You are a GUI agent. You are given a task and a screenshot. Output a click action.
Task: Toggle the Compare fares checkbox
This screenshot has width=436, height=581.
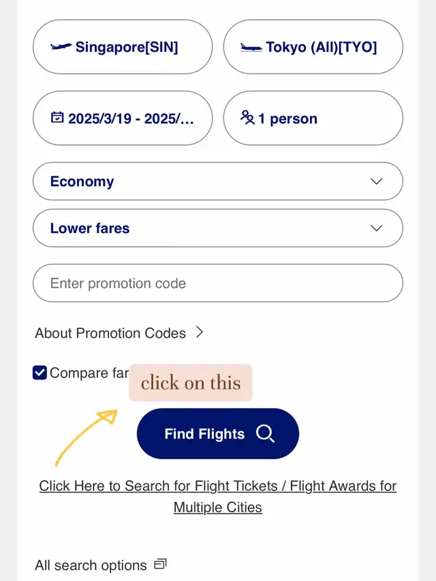coord(40,373)
